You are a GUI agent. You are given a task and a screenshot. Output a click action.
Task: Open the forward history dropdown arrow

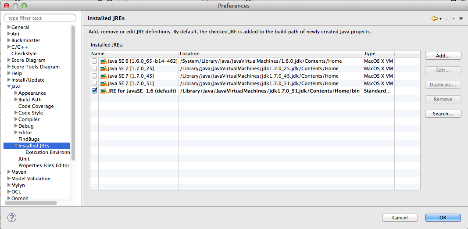454,19
